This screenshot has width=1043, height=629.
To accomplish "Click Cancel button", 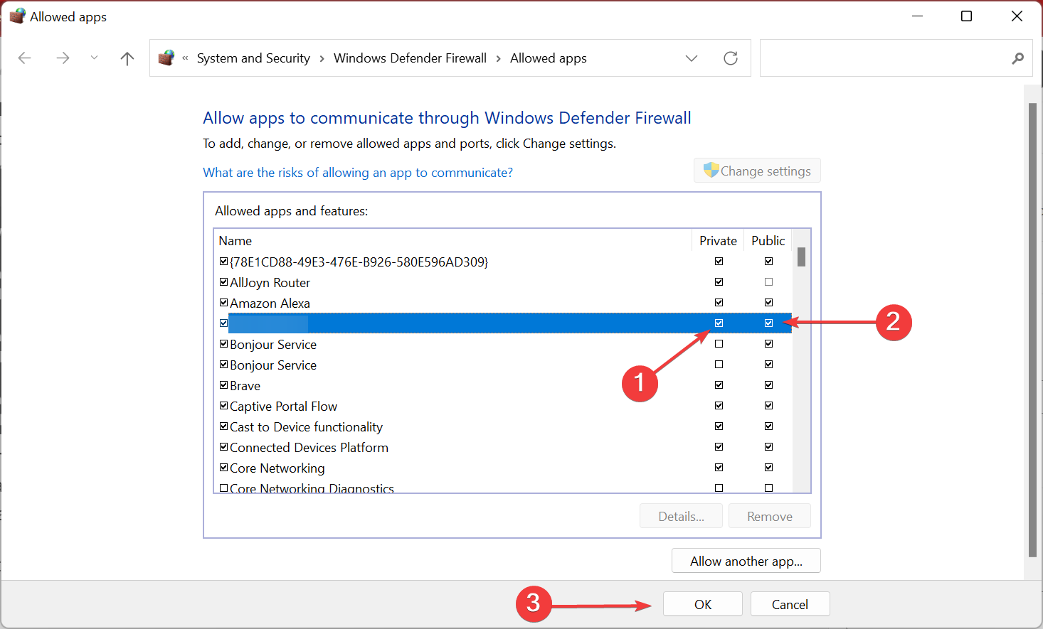I will [790, 604].
